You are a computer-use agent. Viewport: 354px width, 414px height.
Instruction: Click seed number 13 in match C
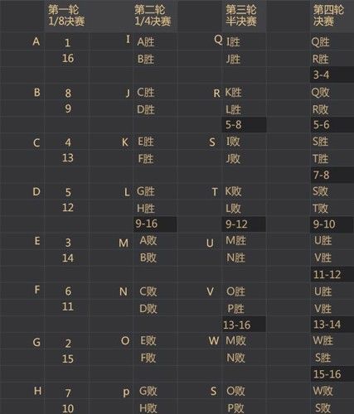tap(68, 158)
